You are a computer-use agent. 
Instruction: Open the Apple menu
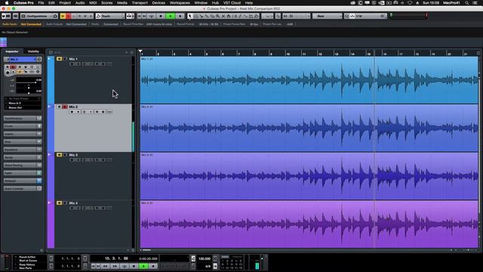click(x=7, y=3)
